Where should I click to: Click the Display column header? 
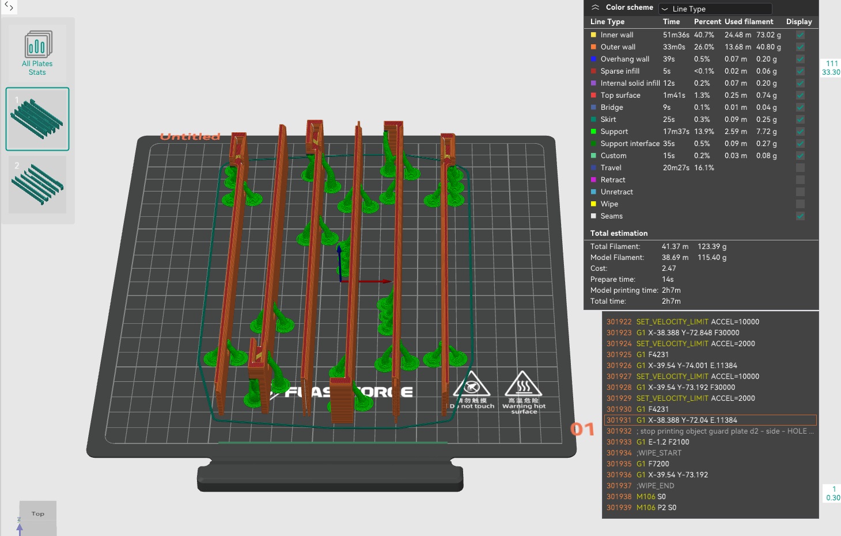(x=799, y=21)
